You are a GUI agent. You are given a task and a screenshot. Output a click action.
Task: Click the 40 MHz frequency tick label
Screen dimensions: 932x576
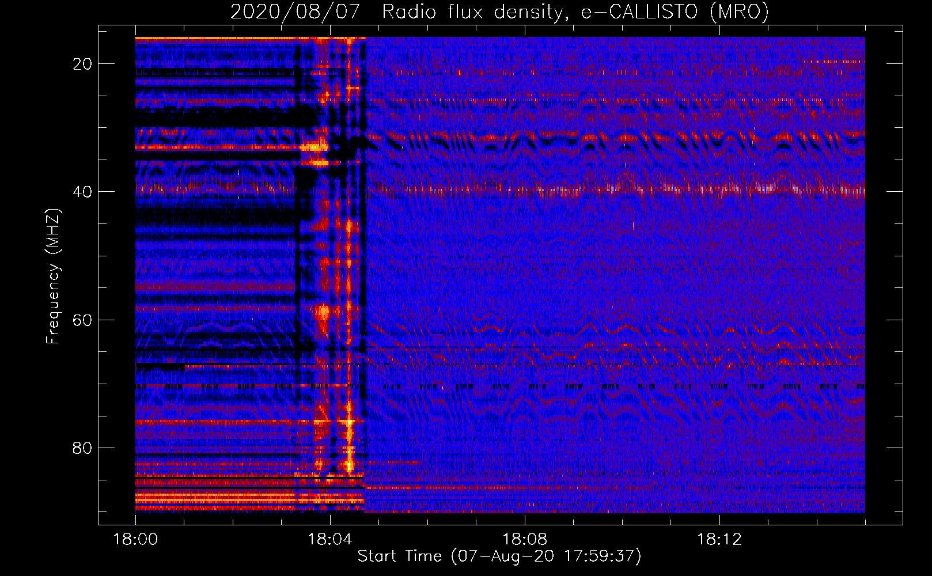83,192
